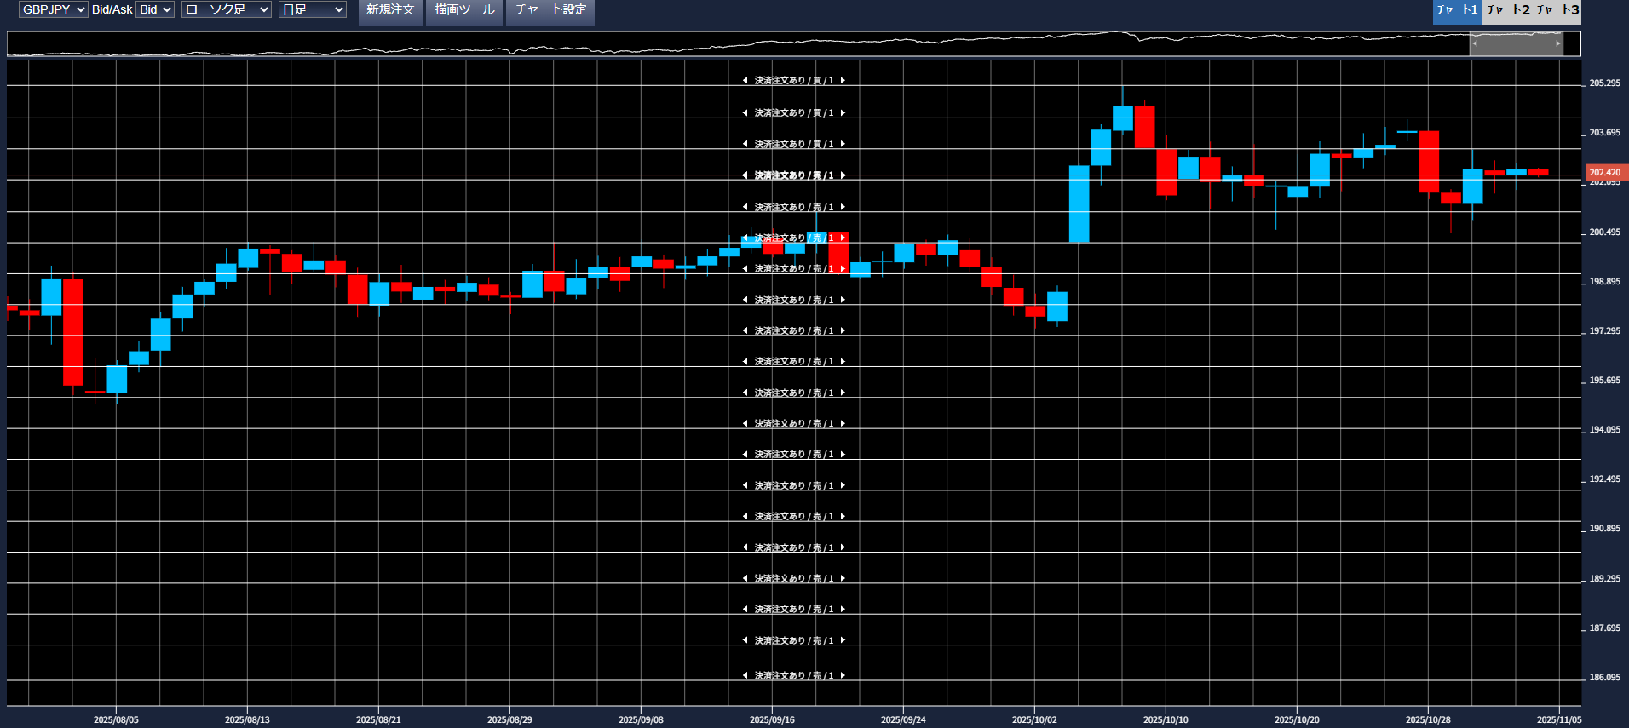Click the gray overview range window
Viewport: 1629px width, 728px height.
coord(1516,43)
